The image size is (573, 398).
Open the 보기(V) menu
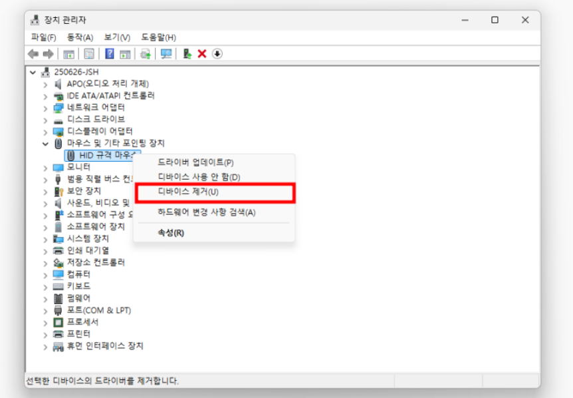tap(117, 37)
